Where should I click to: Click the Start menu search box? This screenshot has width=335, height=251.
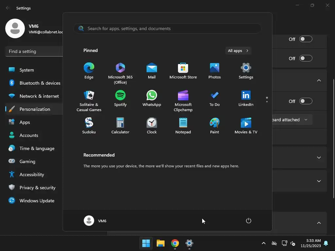[167, 28]
